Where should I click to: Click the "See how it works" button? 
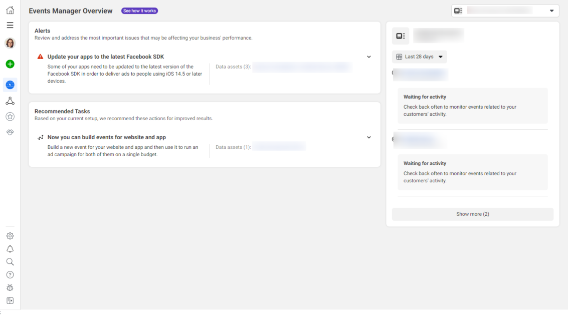[139, 11]
